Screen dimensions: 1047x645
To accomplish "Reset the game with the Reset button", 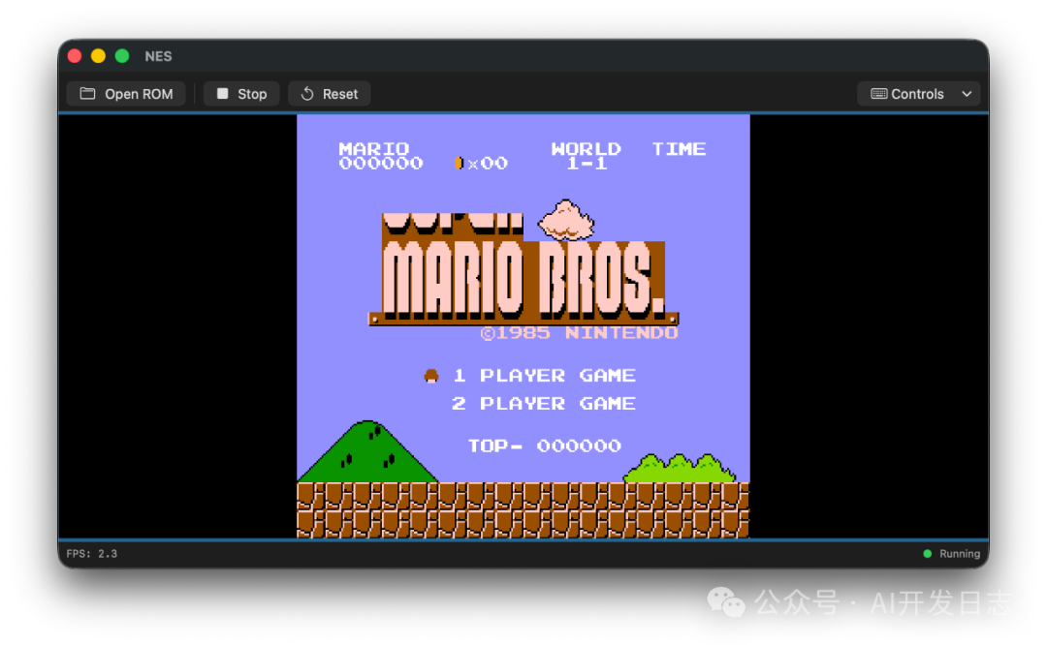I will pos(330,94).
